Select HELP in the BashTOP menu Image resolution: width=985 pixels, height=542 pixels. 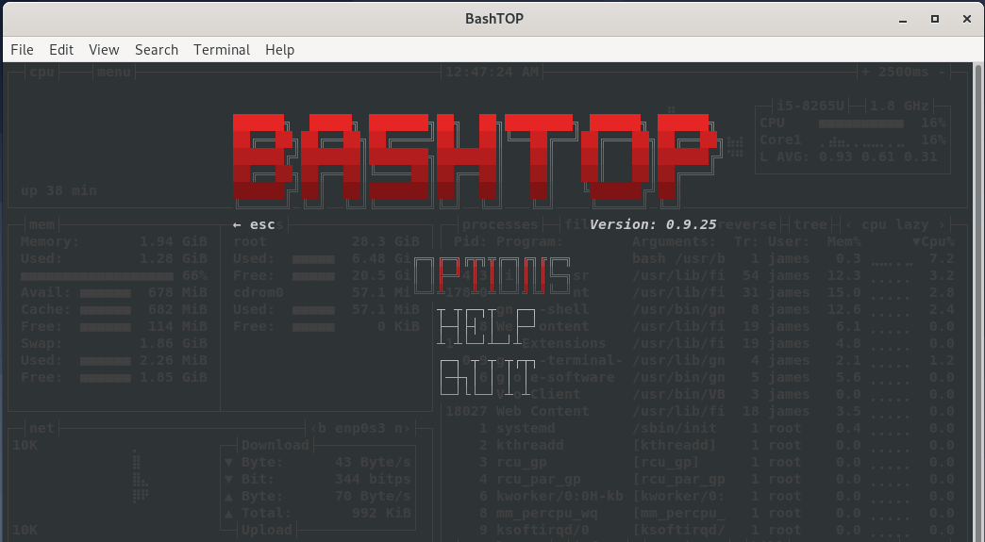(486, 327)
